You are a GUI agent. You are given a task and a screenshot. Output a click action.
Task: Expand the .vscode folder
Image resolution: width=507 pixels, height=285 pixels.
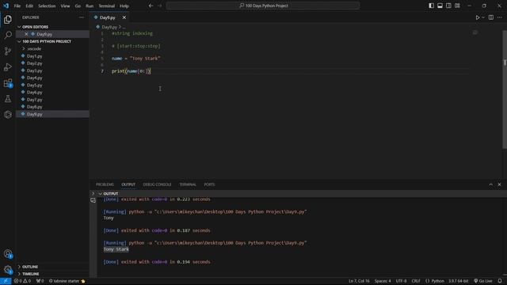34,49
